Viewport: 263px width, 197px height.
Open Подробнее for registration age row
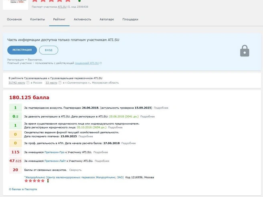pyautogui.click(x=148, y=117)
